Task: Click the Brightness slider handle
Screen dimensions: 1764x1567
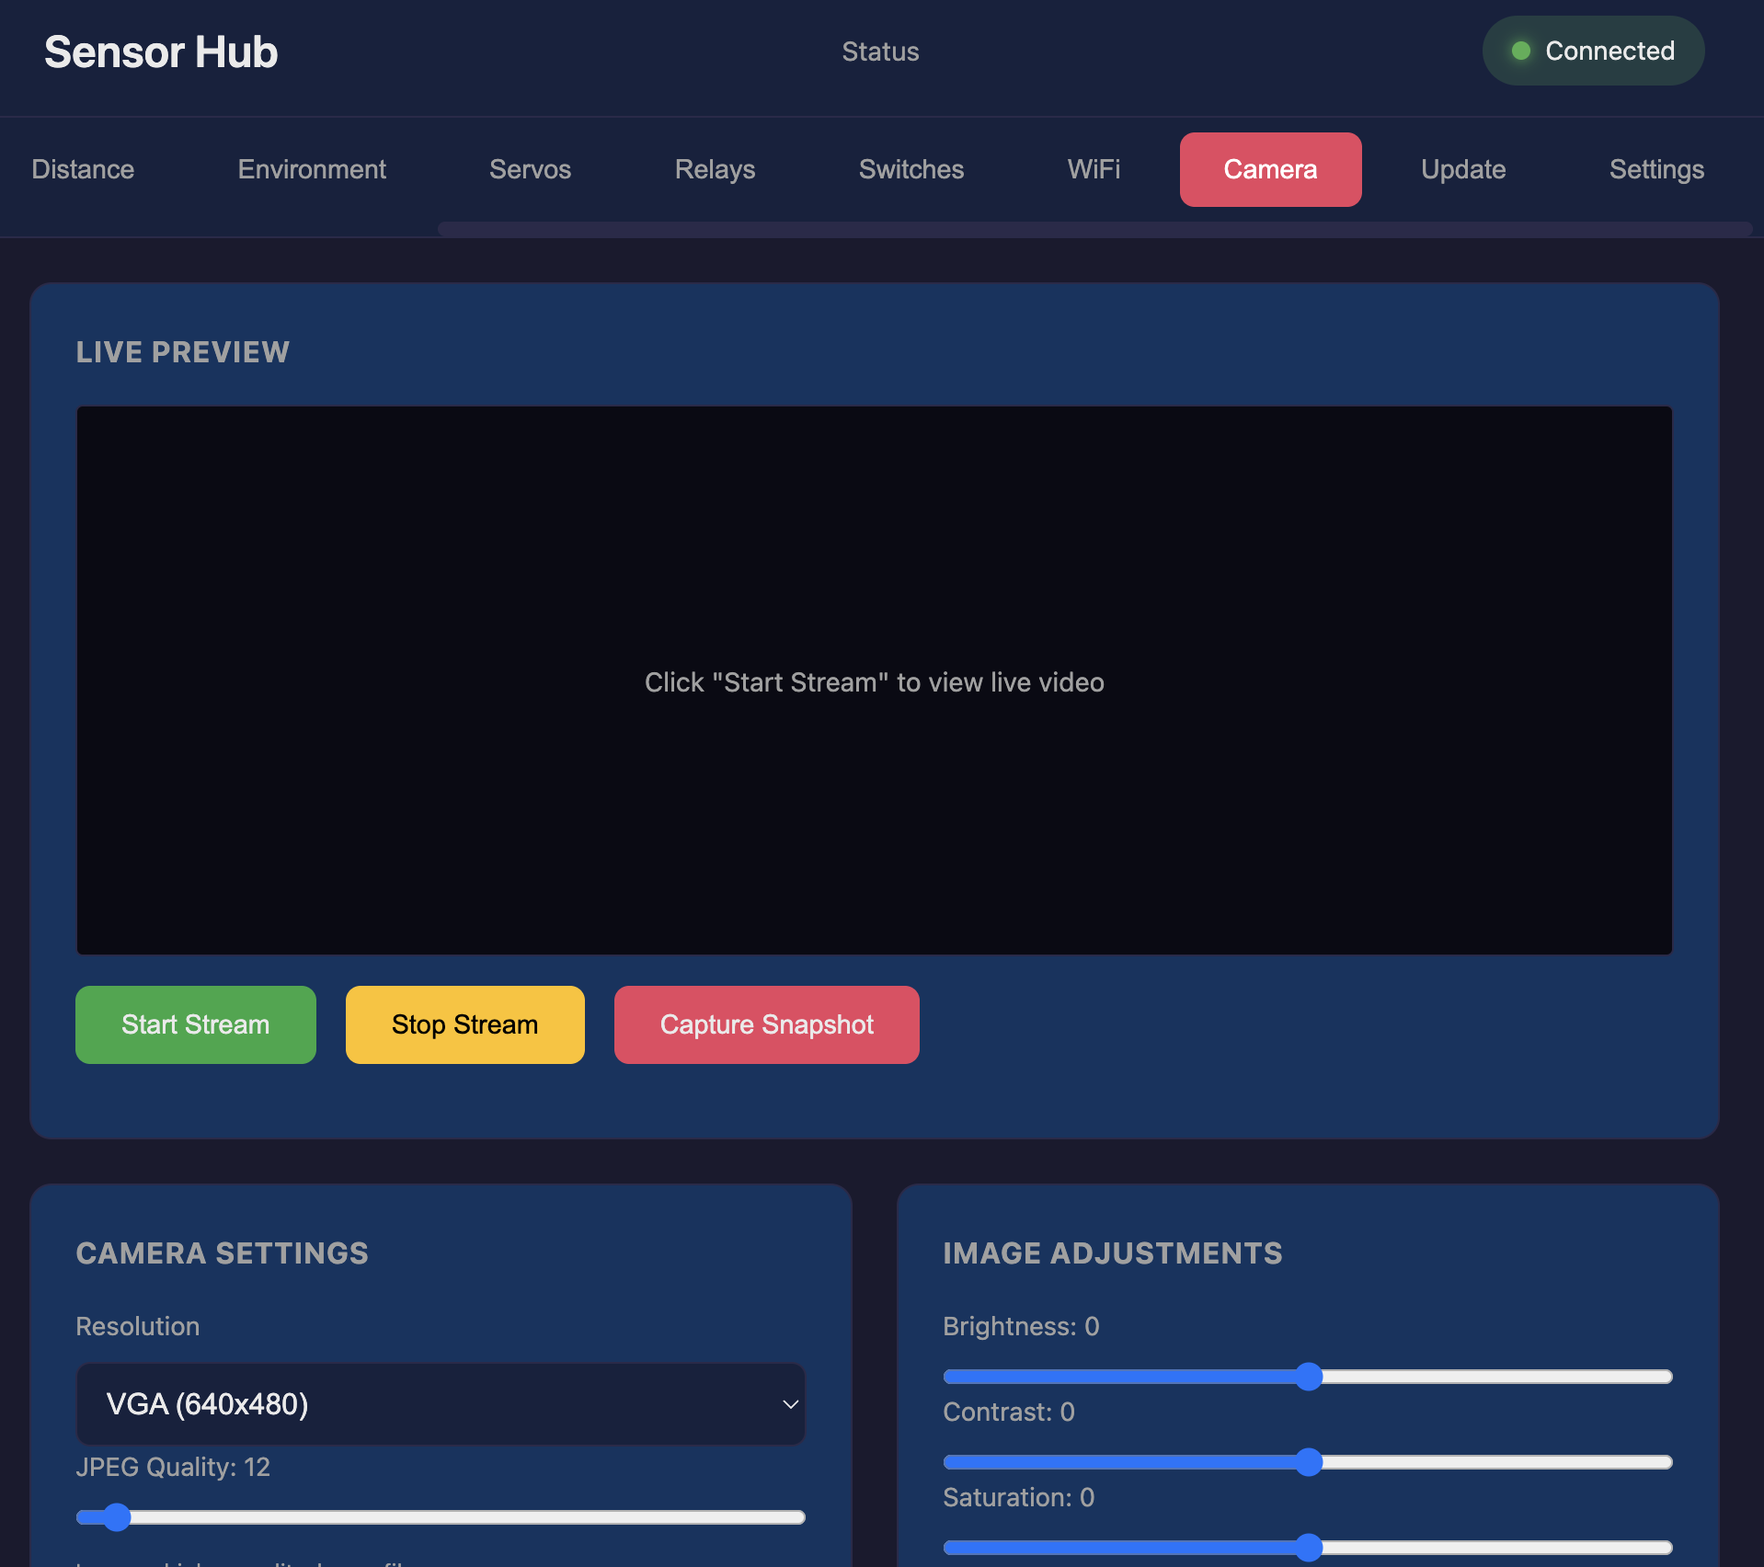Action: [x=1308, y=1377]
